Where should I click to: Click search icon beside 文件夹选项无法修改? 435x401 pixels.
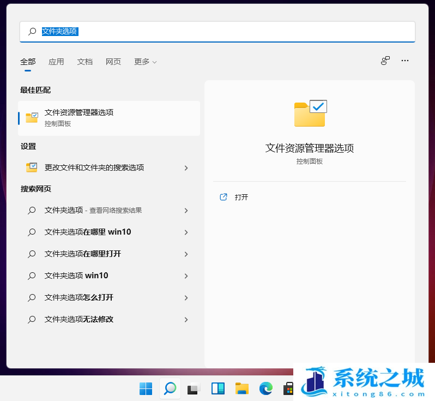coord(32,320)
